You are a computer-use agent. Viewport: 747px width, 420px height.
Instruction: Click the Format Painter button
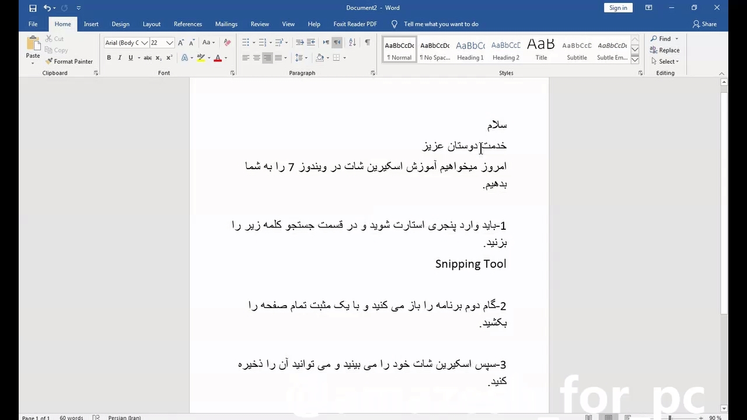click(69, 61)
